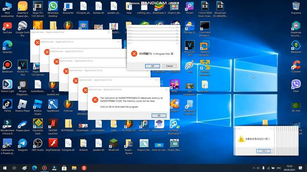Click OK in the yellow warning dialog
This screenshot has height=172, width=307.
coord(263,151)
